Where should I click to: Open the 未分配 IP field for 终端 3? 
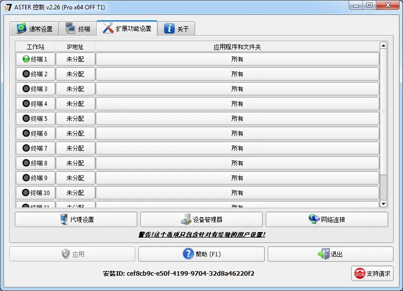pyautogui.click(x=75, y=89)
